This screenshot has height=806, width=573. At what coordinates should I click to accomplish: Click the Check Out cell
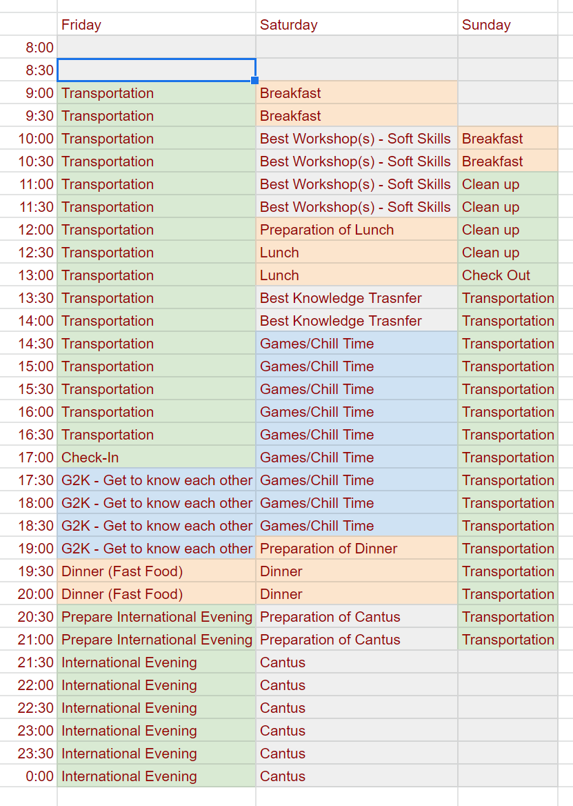(507, 275)
